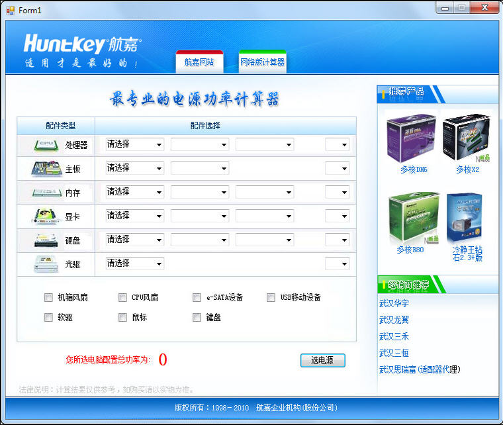Click the motherboard icon
The image size is (503, 425).
point(47,169)
